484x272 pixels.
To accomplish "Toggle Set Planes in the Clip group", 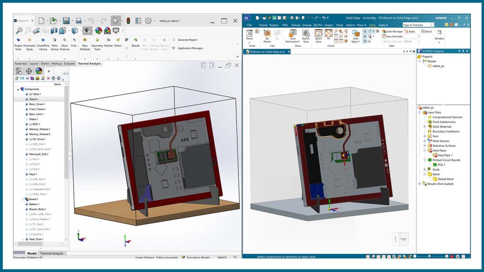I will click(267, 35).
